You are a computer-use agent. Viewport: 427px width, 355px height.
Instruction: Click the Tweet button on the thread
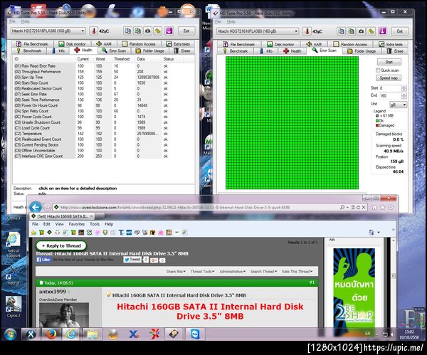(132, 260)
